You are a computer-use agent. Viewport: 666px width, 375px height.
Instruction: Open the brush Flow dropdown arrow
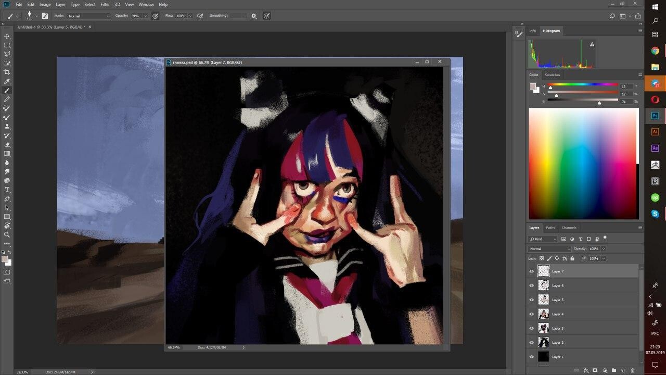click(x=190, y=16)
